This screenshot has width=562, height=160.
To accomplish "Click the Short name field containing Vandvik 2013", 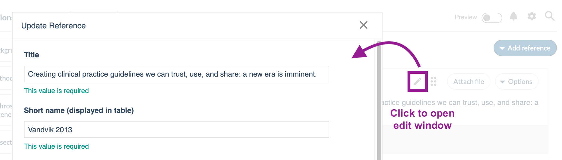I will (176, 130).
